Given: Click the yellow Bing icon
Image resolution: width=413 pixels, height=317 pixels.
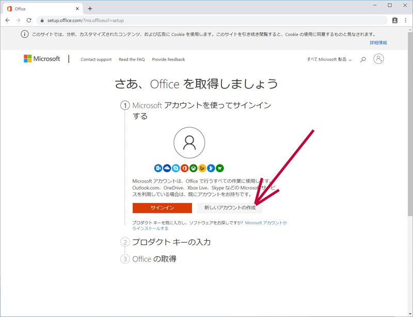Looking at the screenshot, I should pos(202,168).
